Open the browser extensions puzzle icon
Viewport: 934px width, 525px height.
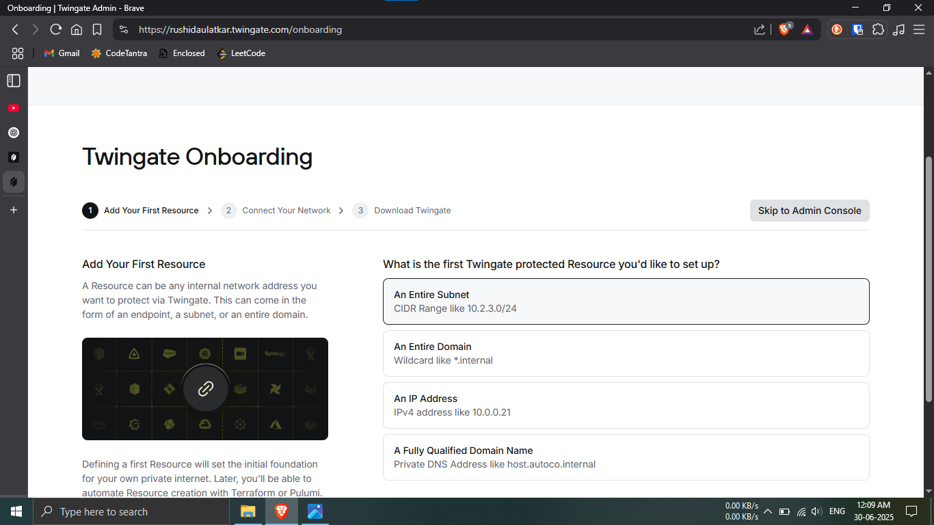(878, 29)
